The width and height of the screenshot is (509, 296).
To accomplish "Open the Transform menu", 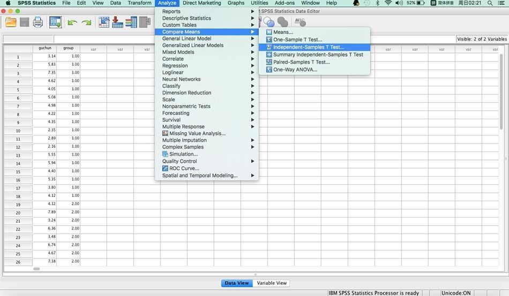I will point(140,3).
